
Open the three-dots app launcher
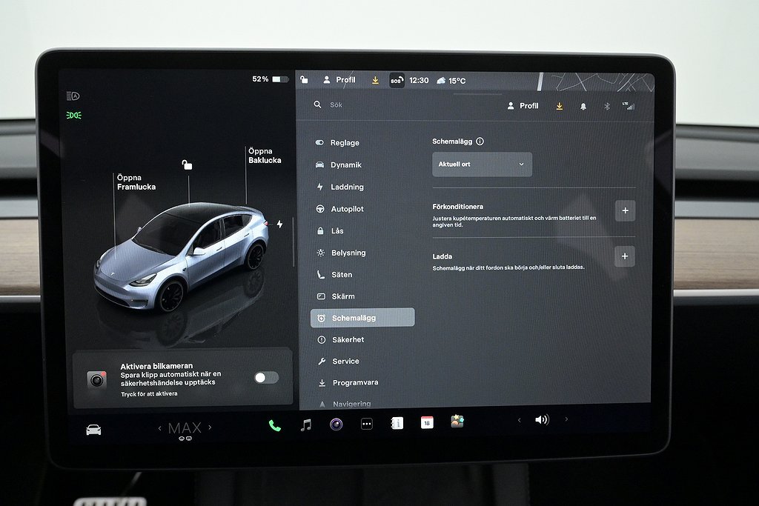click(366, 424)
